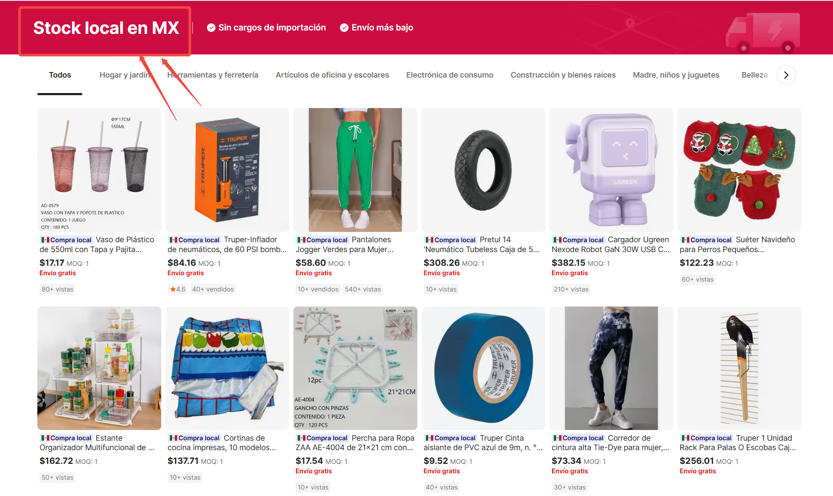Click the Mexico flag icon on the Pretul 14 listing
This screenshot has width=833, height=496.
(x=429, y=240)
